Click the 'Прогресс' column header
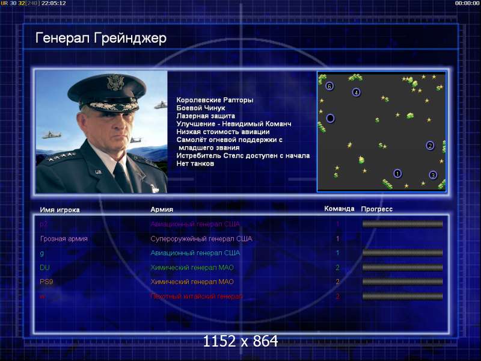Screen dimensions: 481x361 coord(377,209)
